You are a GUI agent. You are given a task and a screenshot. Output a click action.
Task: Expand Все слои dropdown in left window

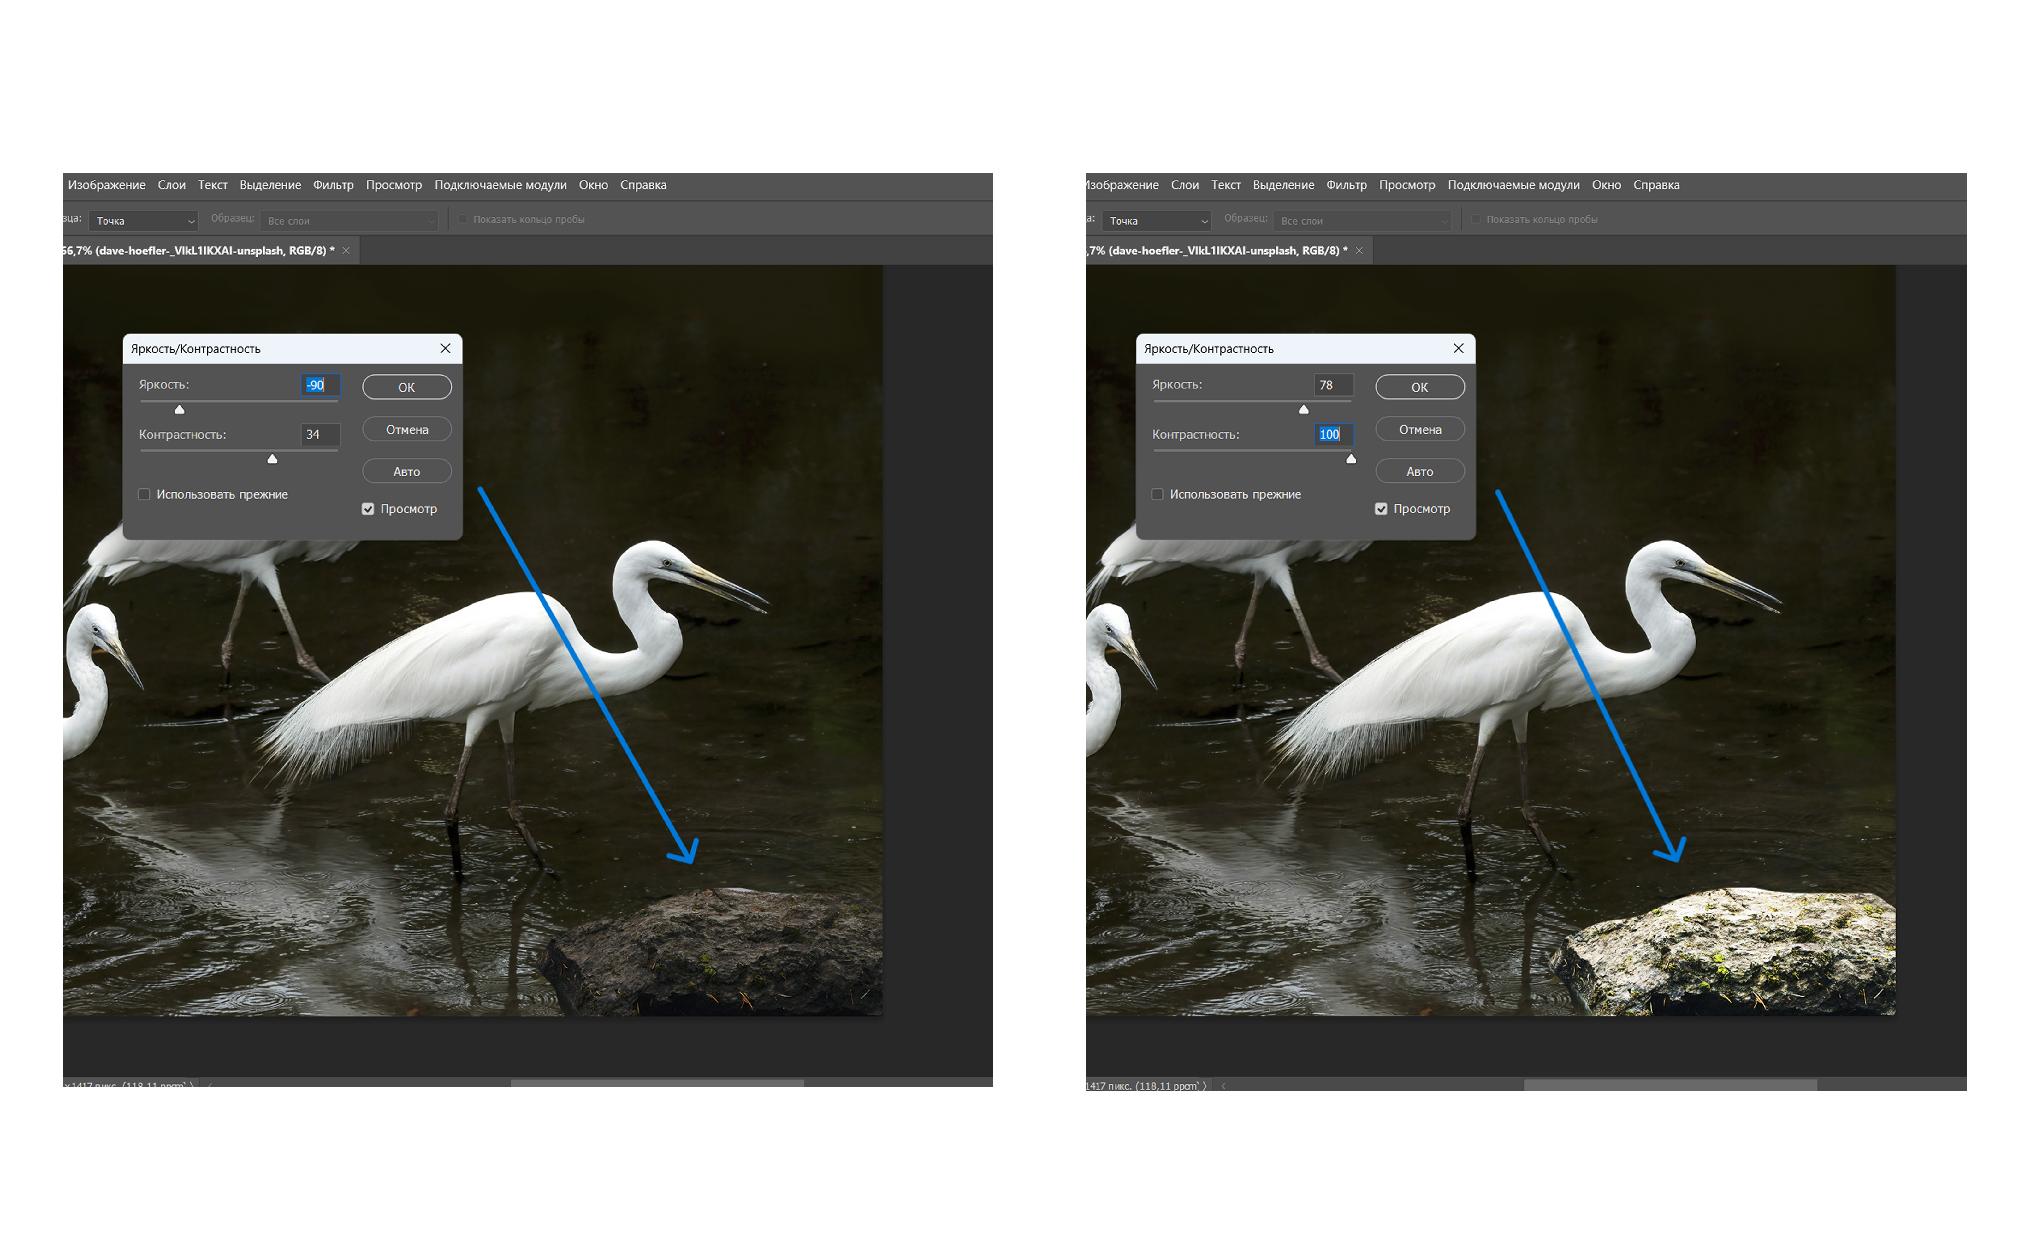point(349,221)
